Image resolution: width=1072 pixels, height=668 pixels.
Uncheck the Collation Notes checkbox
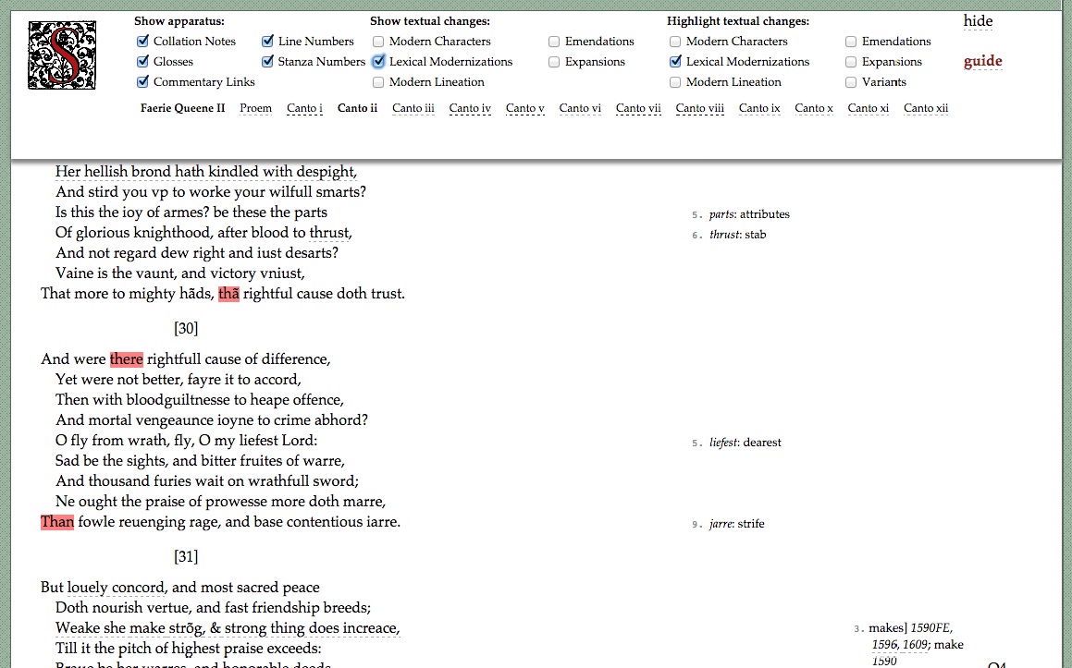(x=142, y=42)
